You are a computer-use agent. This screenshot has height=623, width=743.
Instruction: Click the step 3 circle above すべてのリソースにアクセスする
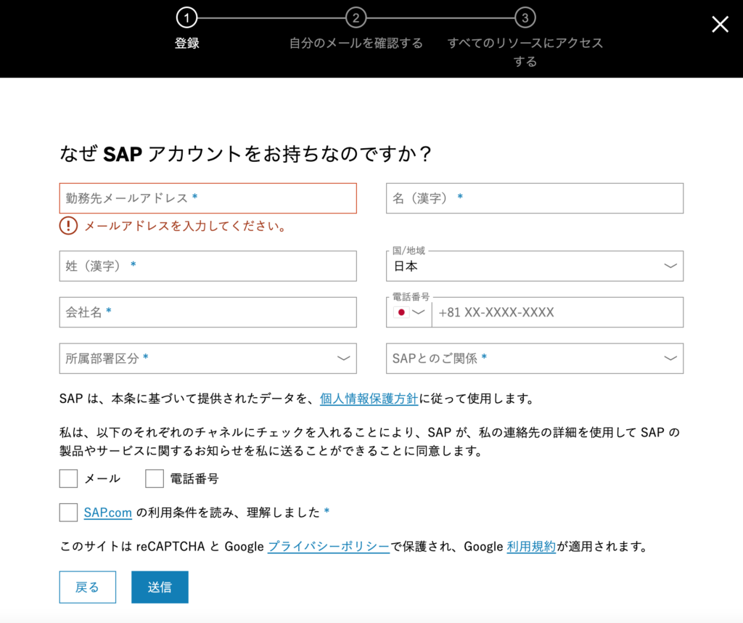(525, 17)
